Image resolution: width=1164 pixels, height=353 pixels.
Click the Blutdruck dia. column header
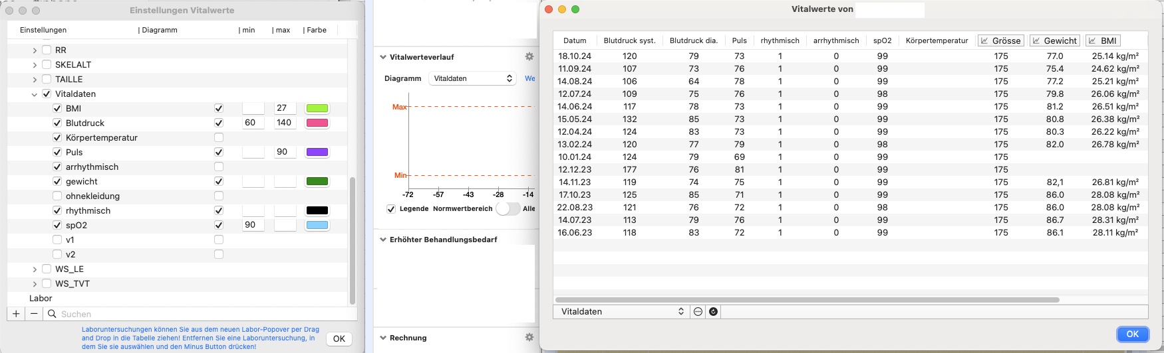(x=694, y=40)
